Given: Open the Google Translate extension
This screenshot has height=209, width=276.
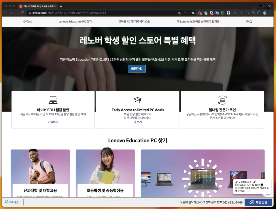Looking at the screenshot, I should tap(217, 13).
